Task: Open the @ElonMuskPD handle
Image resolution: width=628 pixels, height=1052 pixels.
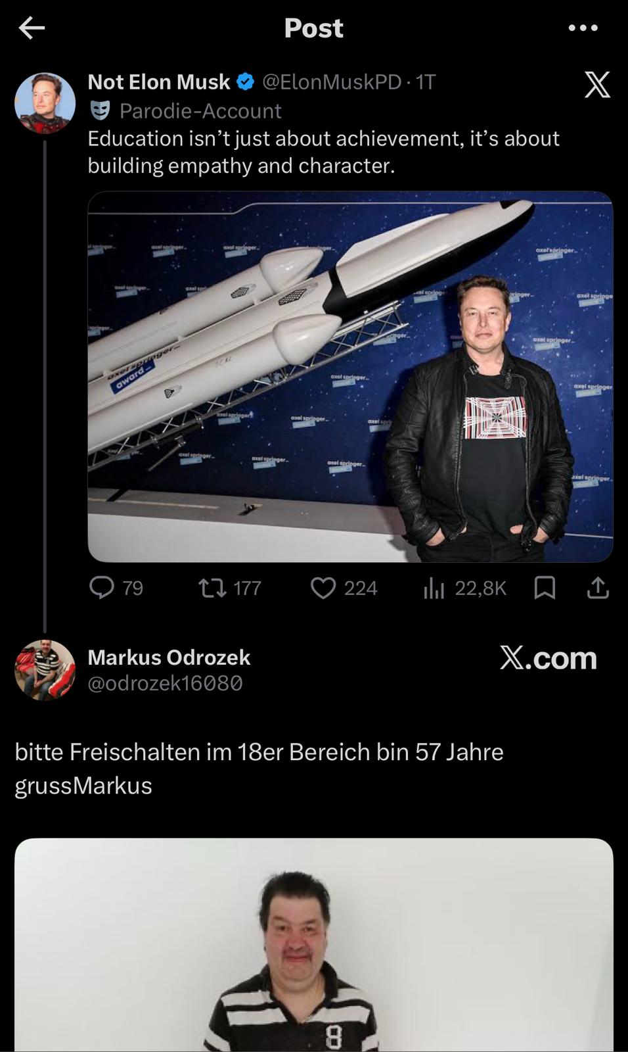Action: coord(332,82)
